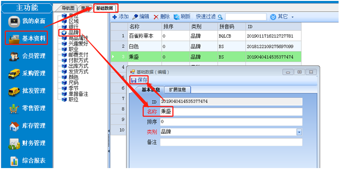Click the 添加 plus toolbar button
The height and width of the screenshot is (169, 340).
[x=120, y=16]
